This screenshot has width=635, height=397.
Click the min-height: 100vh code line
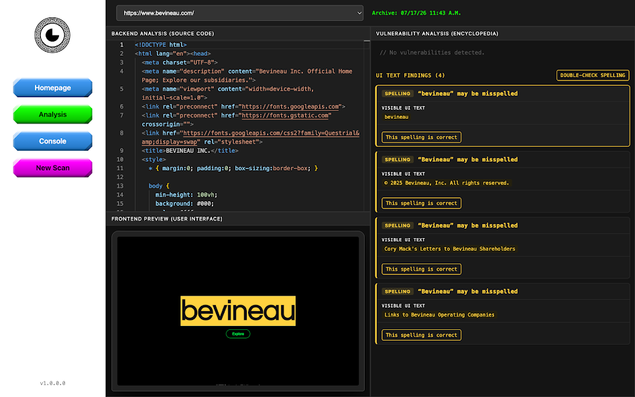[186, 195]
